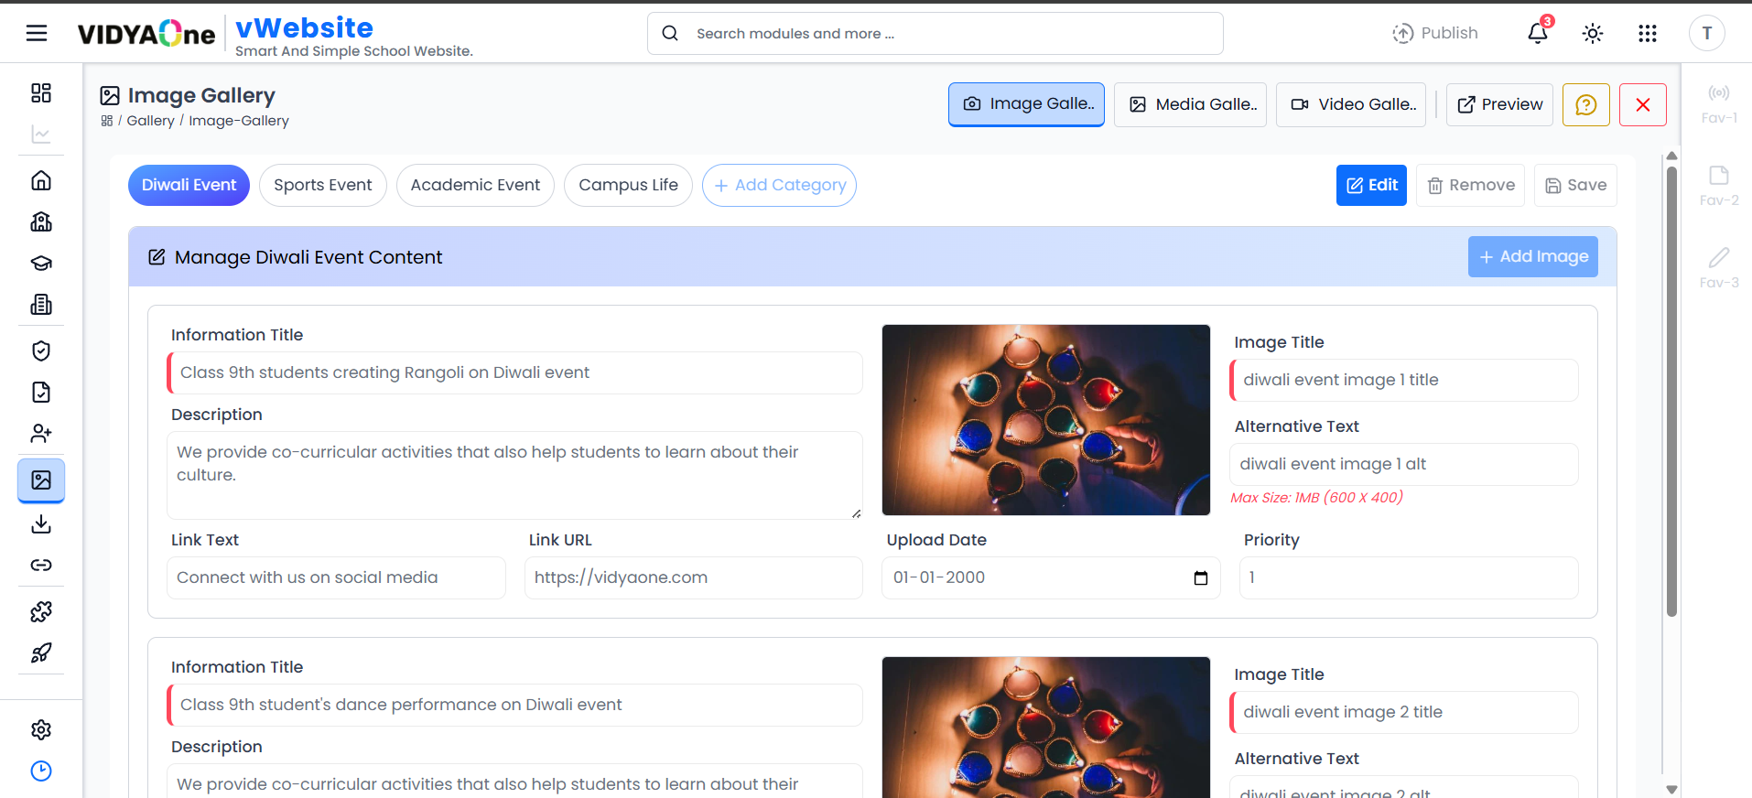The height and width of the screenshot is (798, 1752).
Task: Click Gallery in the breadcrumb
Action: pyautogui.click(x=150, y=121)
